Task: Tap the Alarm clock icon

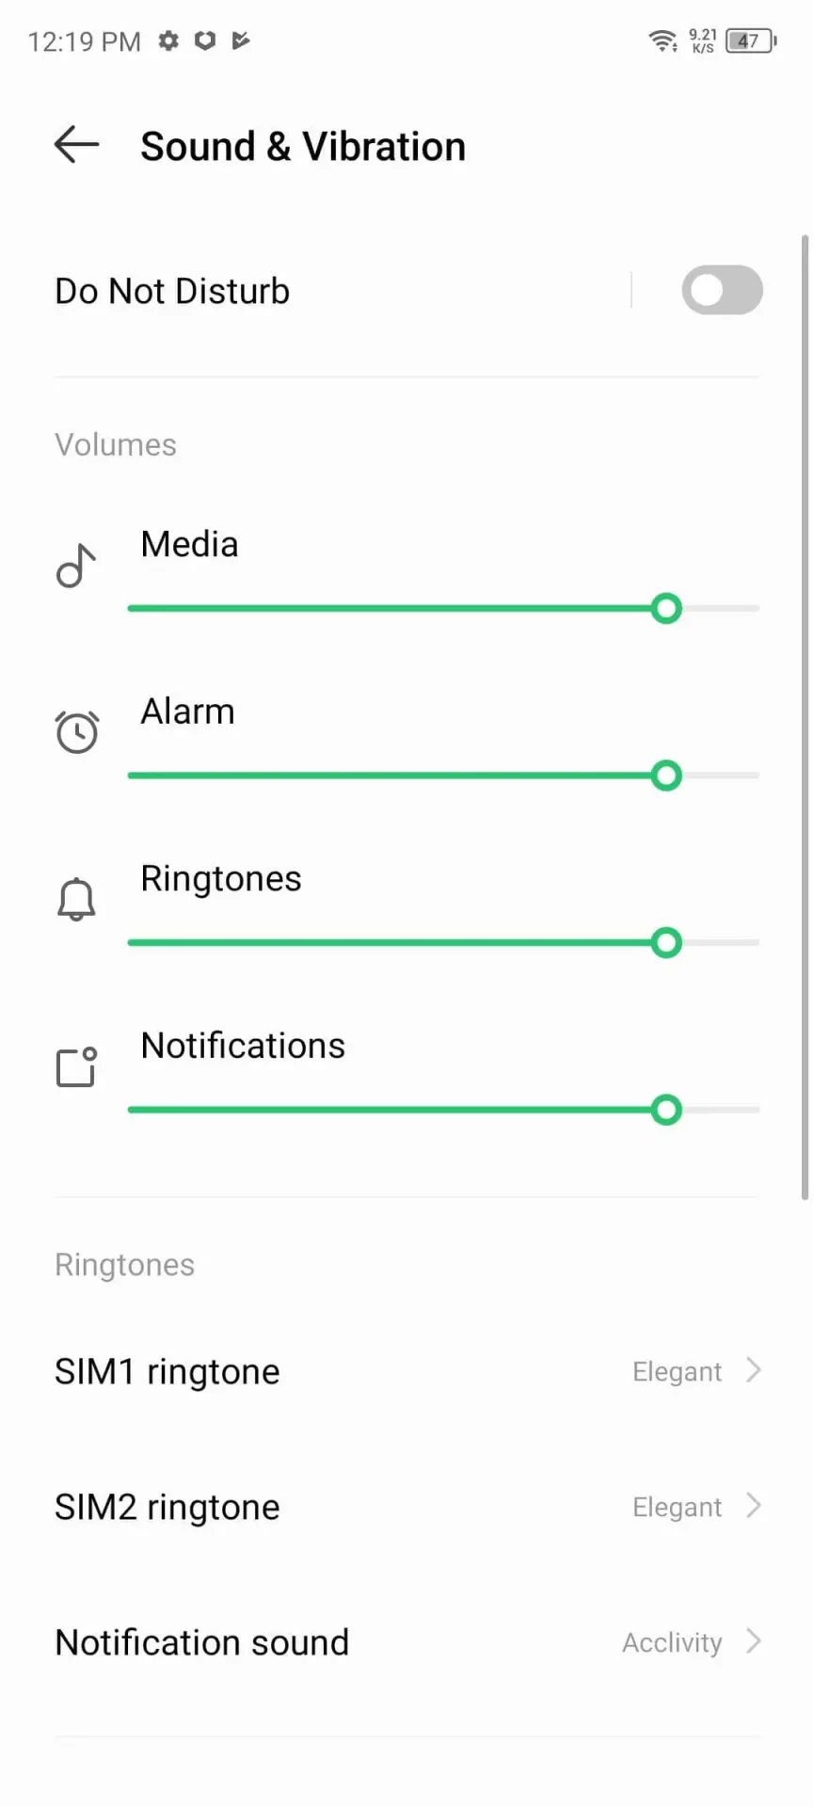Action: (76, 732)
